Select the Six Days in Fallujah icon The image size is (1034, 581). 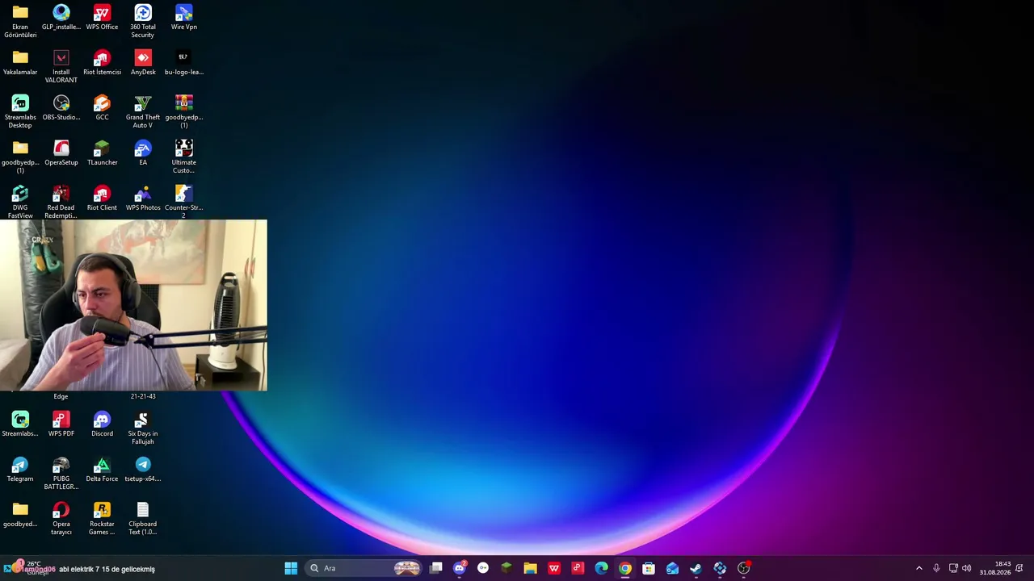click(143, 428)
